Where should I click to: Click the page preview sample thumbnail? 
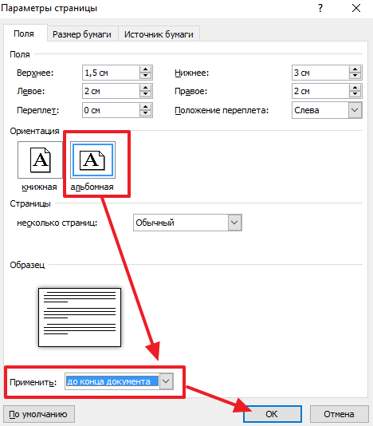(x=80, y=318)
